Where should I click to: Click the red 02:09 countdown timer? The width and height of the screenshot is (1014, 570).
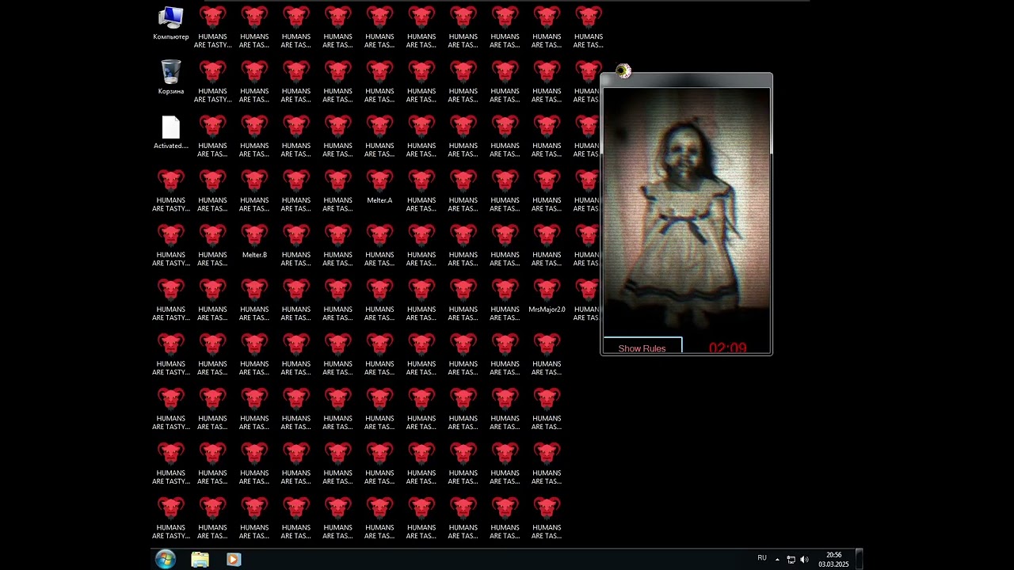(x=727, y=348)
